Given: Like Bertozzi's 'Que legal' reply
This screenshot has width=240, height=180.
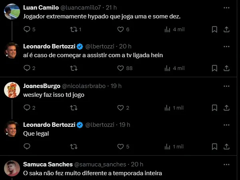Looking at the screenshot, I should pos(120,147).
